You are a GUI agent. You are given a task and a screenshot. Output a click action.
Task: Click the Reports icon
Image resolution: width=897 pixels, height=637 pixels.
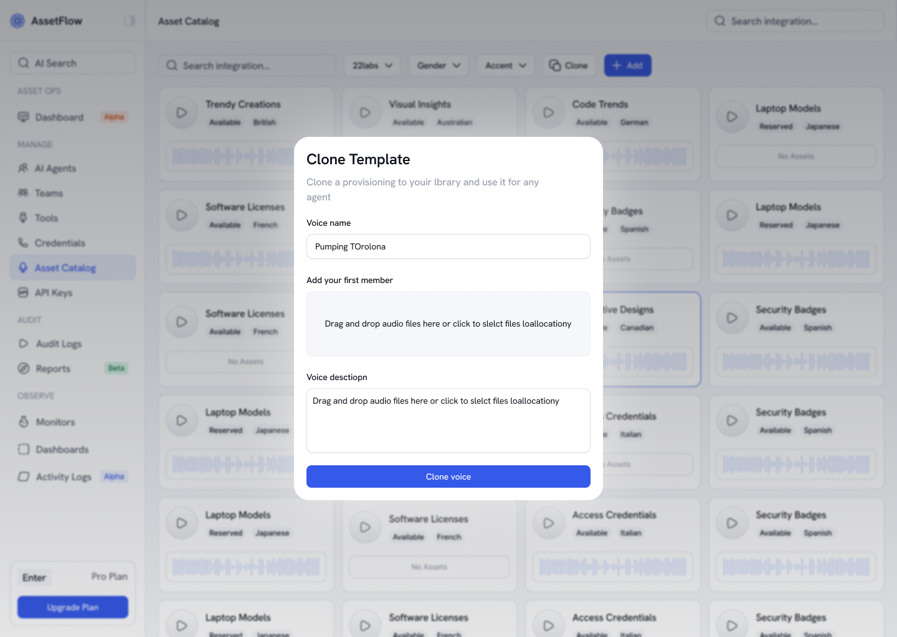[24, 368]
